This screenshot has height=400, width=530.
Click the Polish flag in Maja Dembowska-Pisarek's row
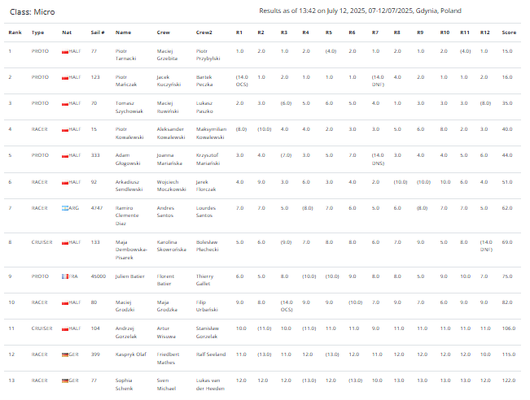coord(65,243)
